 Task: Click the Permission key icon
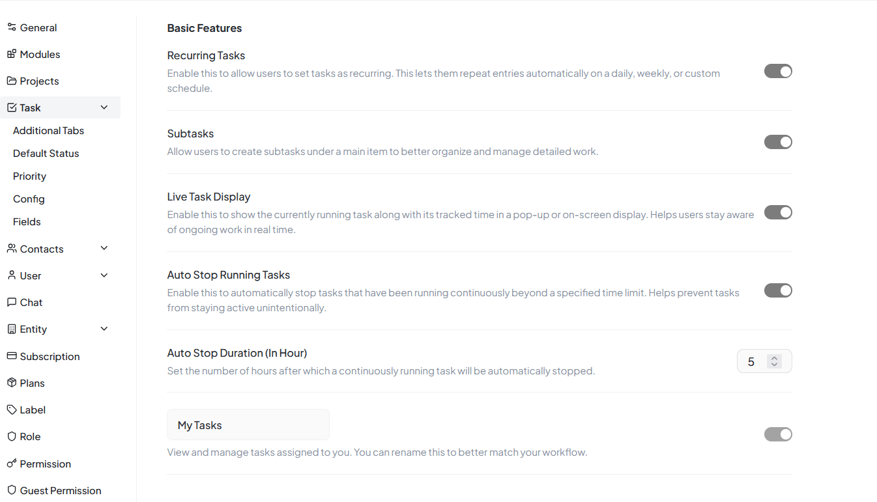click(12, 464)
